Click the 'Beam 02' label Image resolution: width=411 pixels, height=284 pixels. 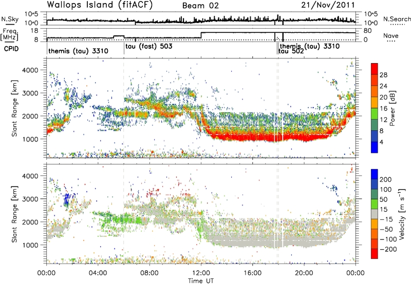pyautogui.click(x=200, y=6)
